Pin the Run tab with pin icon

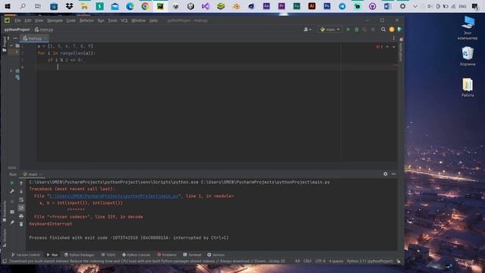click(12, 222)
